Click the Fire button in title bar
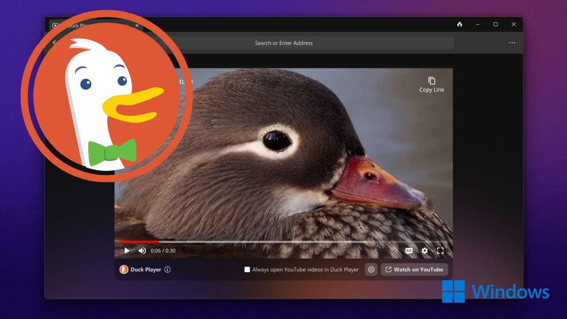The image size is (567, 319). (460, 24)
